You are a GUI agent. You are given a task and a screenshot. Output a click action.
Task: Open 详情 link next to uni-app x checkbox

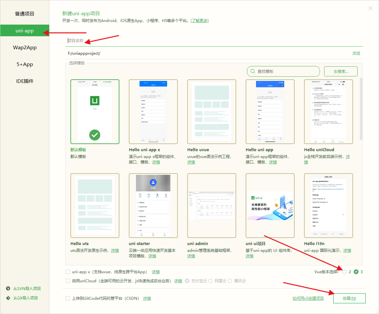pos(156,272)
